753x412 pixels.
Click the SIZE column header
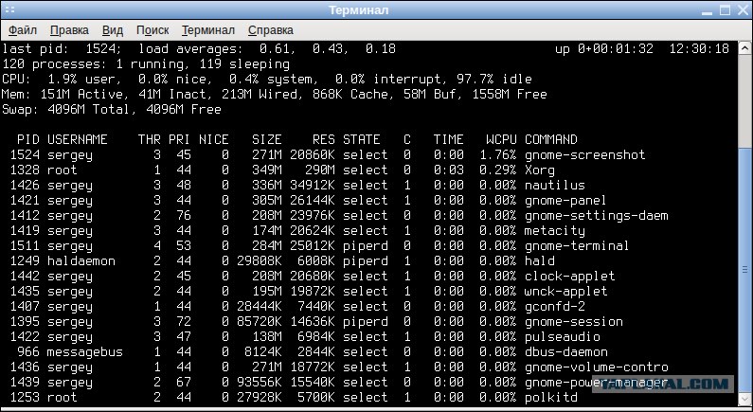tap(266, 140)
